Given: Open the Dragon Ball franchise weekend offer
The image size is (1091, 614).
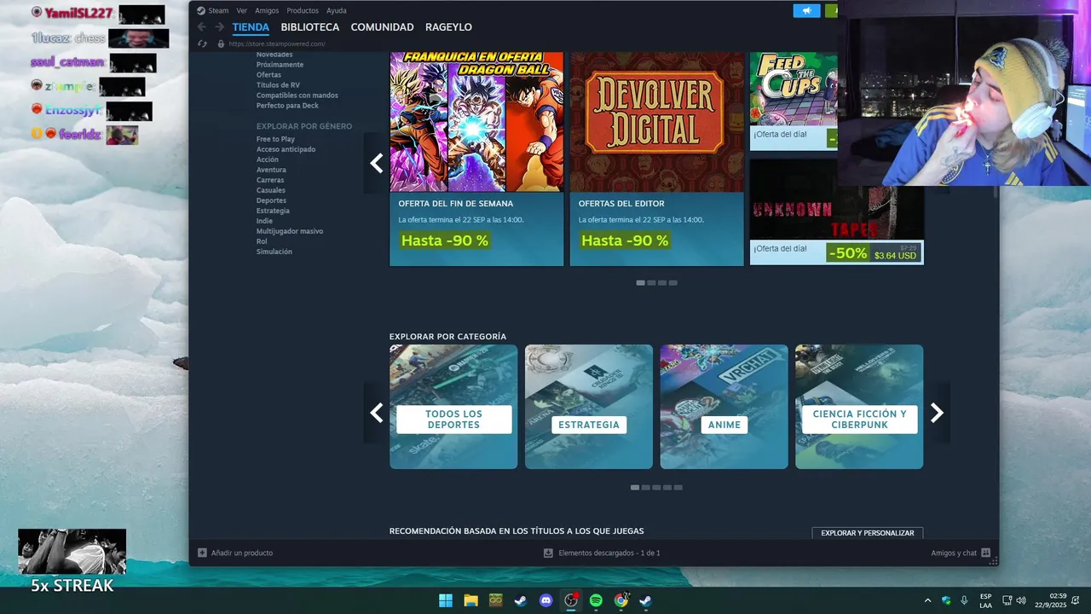Looking at the screenshot, I should pyautogui.click(x=476, y=159).
